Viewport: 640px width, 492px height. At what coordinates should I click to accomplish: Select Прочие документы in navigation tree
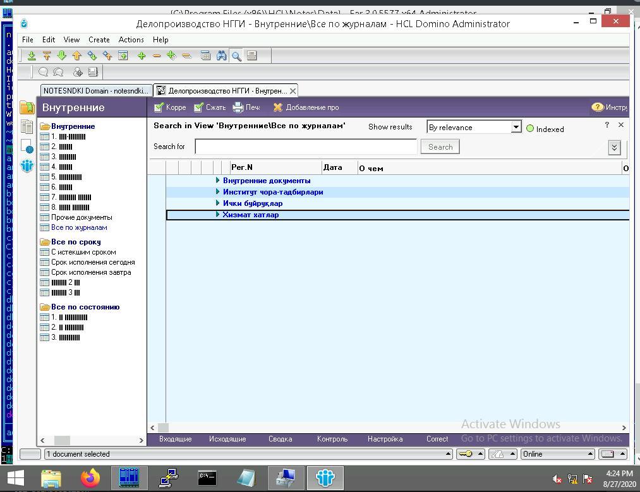pyautogui.click(x=82, y=217)
